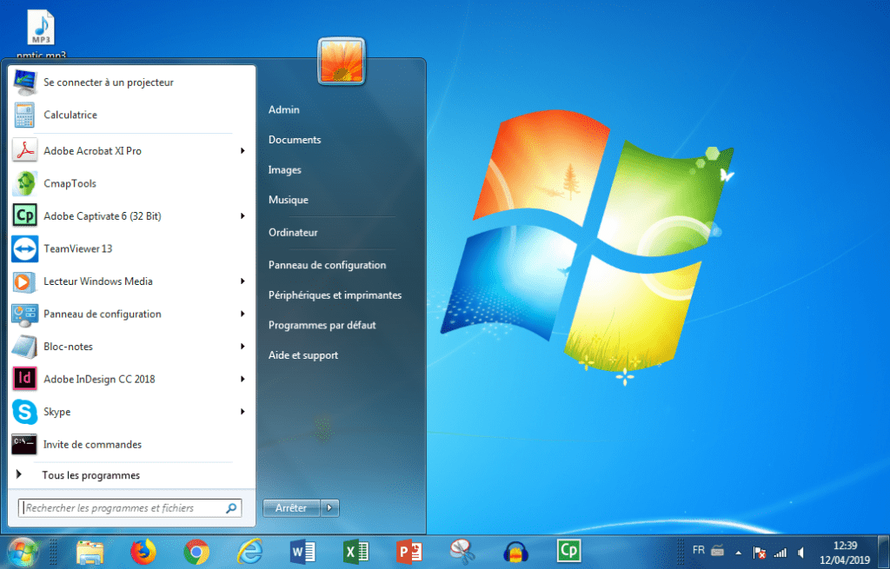Open the Documents folder link
890x569 pixels.
pyautogui.click(x=295, y=140)
